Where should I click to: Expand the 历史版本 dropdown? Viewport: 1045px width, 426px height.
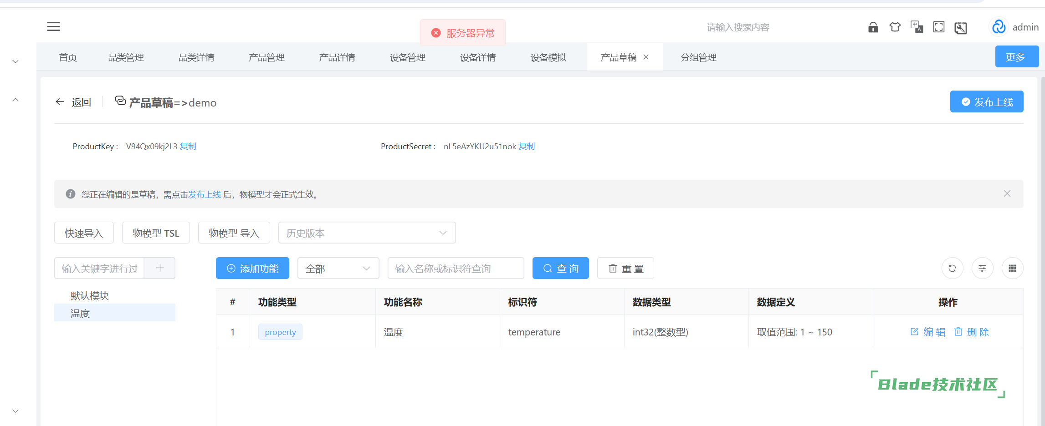(x=367, y=233)
